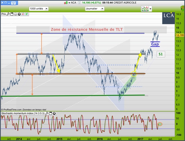Expand the arrow next to ACA ticker
The width and height of the screenshot is (185, 141).
[69, 3]
